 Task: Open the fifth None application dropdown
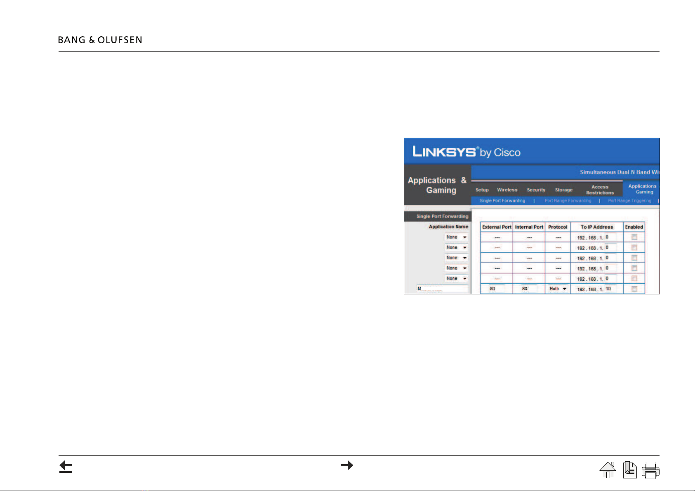tap(457, 278)
